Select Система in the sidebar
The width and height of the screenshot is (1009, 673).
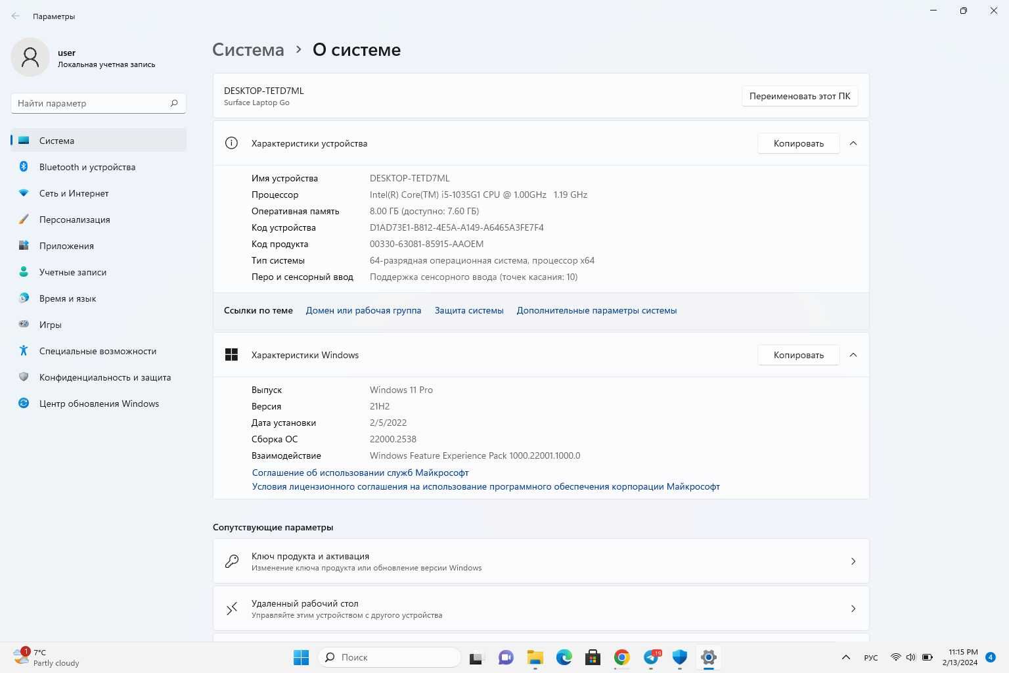99,141
